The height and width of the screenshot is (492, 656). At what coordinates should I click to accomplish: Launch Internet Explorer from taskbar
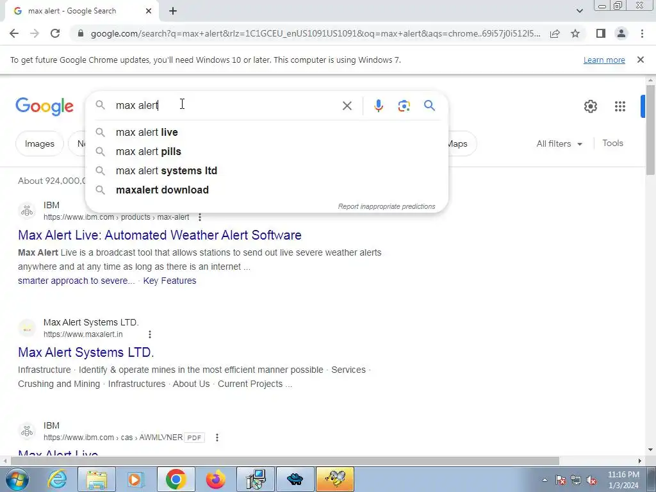point(57,479)
